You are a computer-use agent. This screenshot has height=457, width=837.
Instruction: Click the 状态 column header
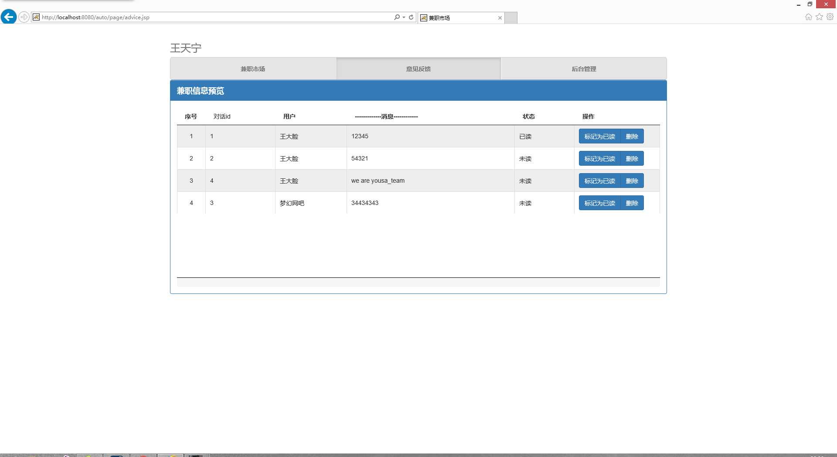(x=529, y=116)
